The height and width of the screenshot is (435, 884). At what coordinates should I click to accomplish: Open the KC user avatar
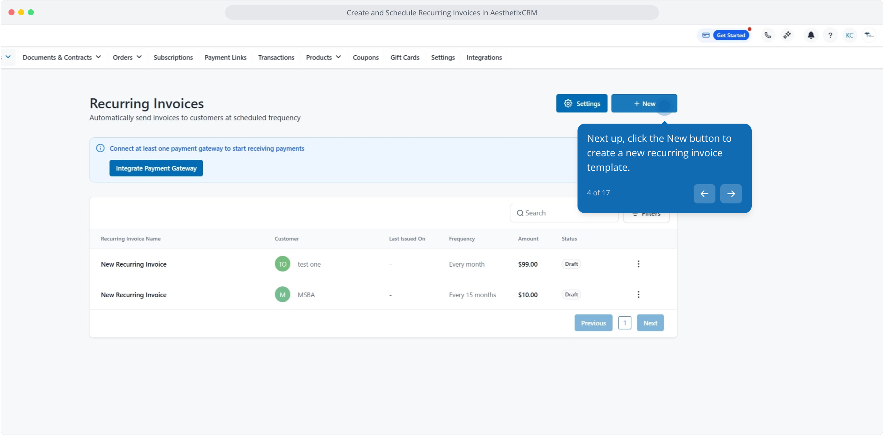pos(849,35)
